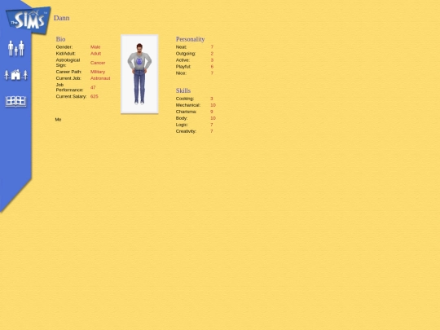Select the Charisma skill label
The width and height of the screenshot is (440, 330).
point(186,112)
